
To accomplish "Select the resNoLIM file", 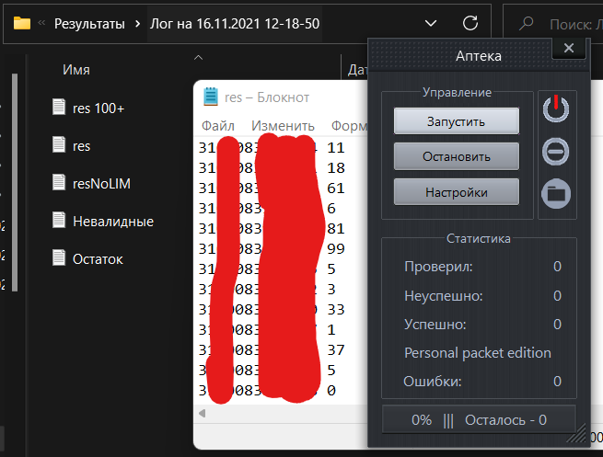I will (101, 184).
